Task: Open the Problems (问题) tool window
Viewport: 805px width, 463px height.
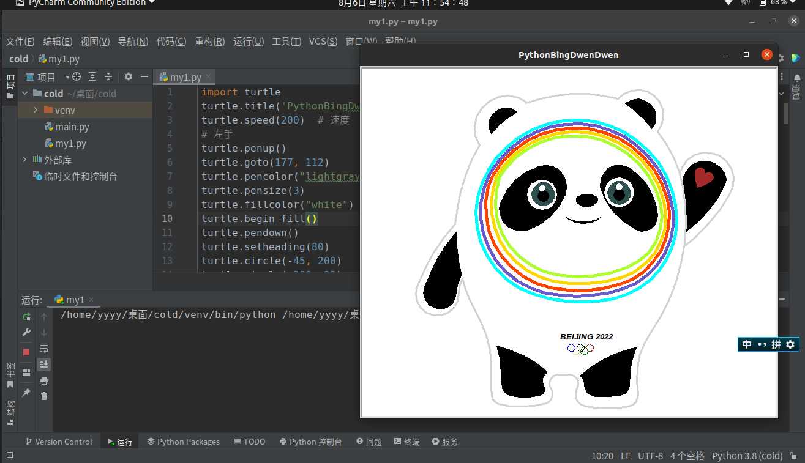Action: [369, 442]
